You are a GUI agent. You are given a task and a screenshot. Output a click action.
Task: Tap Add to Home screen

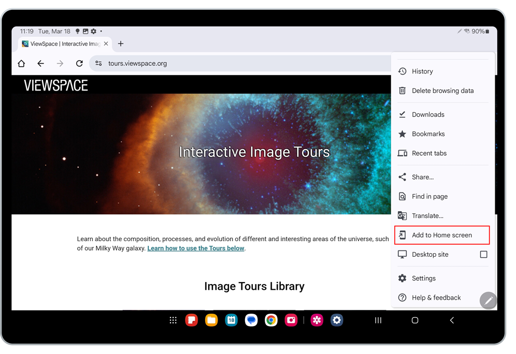(x=442, y=235)
